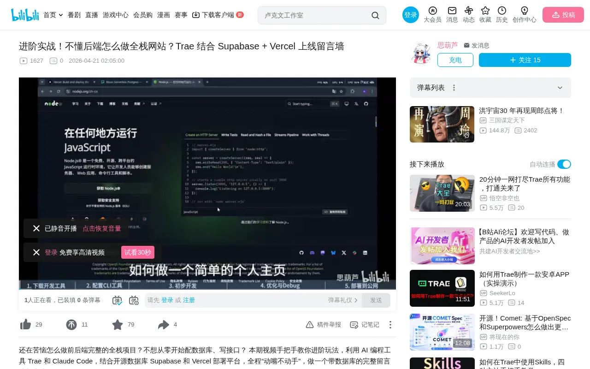Select 会员购 in the top navigation

point(143,15)
